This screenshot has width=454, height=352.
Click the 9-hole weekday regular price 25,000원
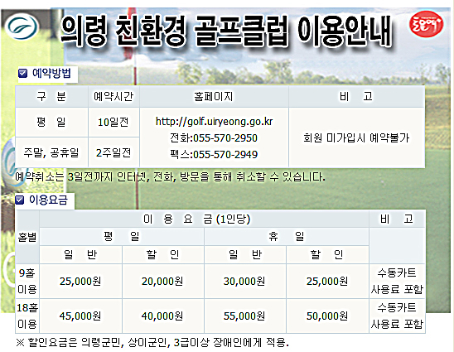click(80, 281)
